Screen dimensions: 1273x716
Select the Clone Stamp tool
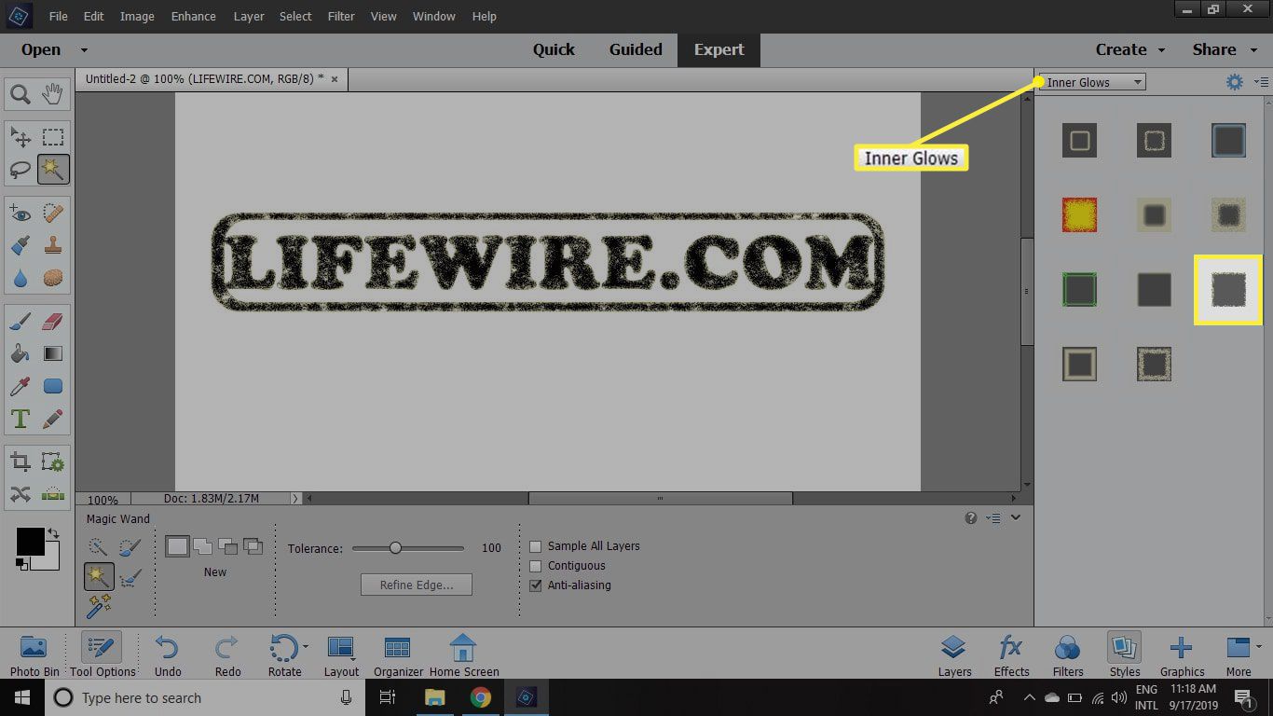coord(53,246)
